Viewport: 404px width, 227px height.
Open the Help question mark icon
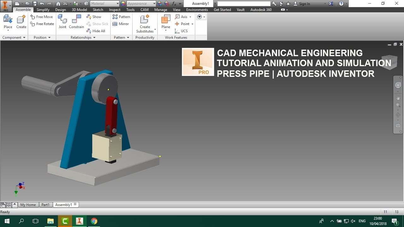(341, 4)
